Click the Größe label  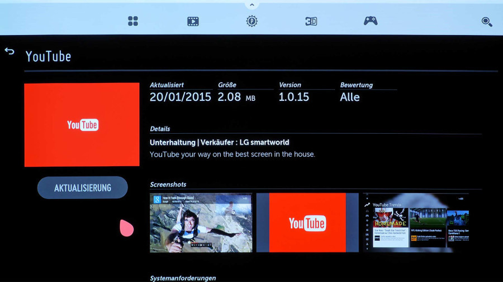[x=227, y=85]
